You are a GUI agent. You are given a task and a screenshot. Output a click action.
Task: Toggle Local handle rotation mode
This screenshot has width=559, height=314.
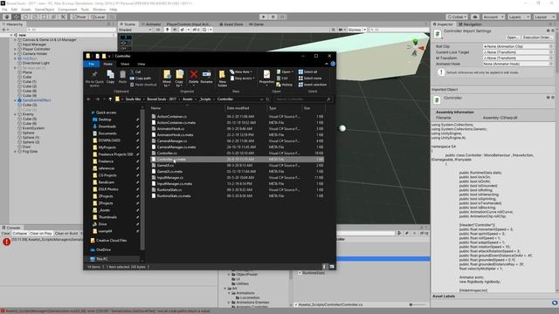97,17
